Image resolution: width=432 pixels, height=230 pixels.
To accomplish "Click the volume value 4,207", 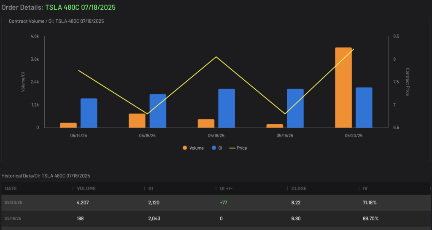I will point(83,203).
